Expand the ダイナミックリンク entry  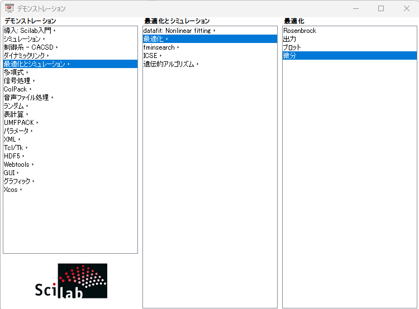click(25, 56)
